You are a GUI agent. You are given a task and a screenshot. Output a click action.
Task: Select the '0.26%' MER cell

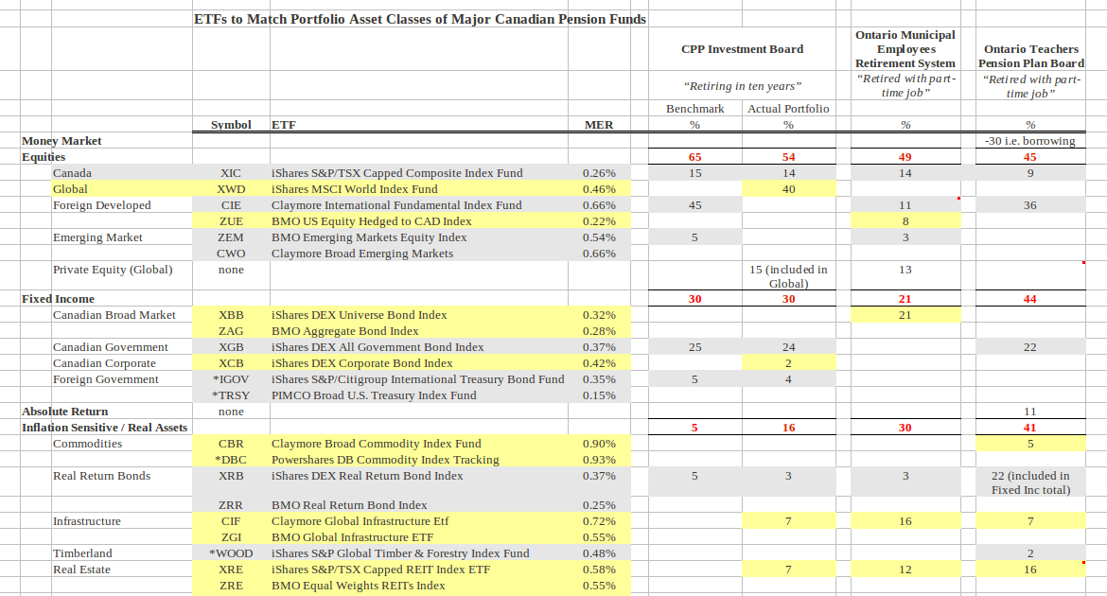coord(599,173)
